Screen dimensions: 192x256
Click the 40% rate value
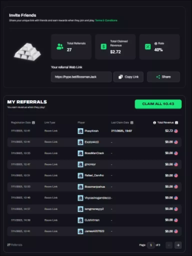coord(158,50)
